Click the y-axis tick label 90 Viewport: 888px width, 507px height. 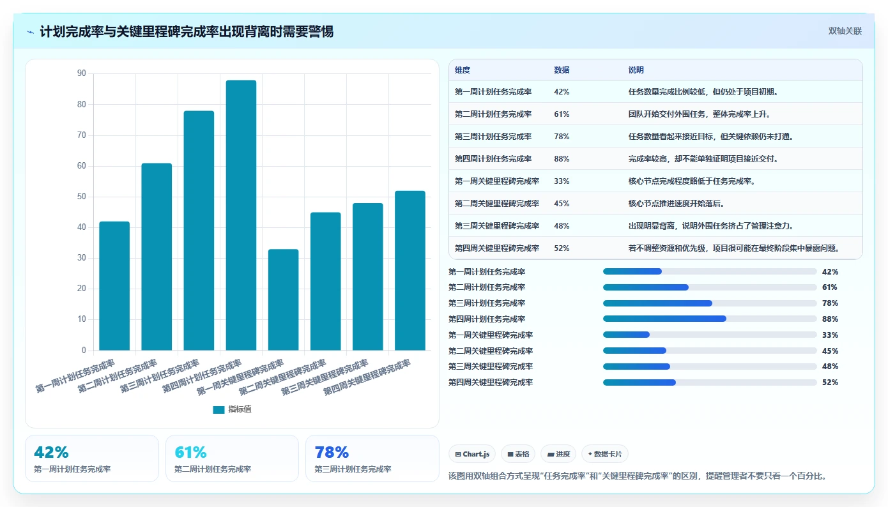point(81,73)
